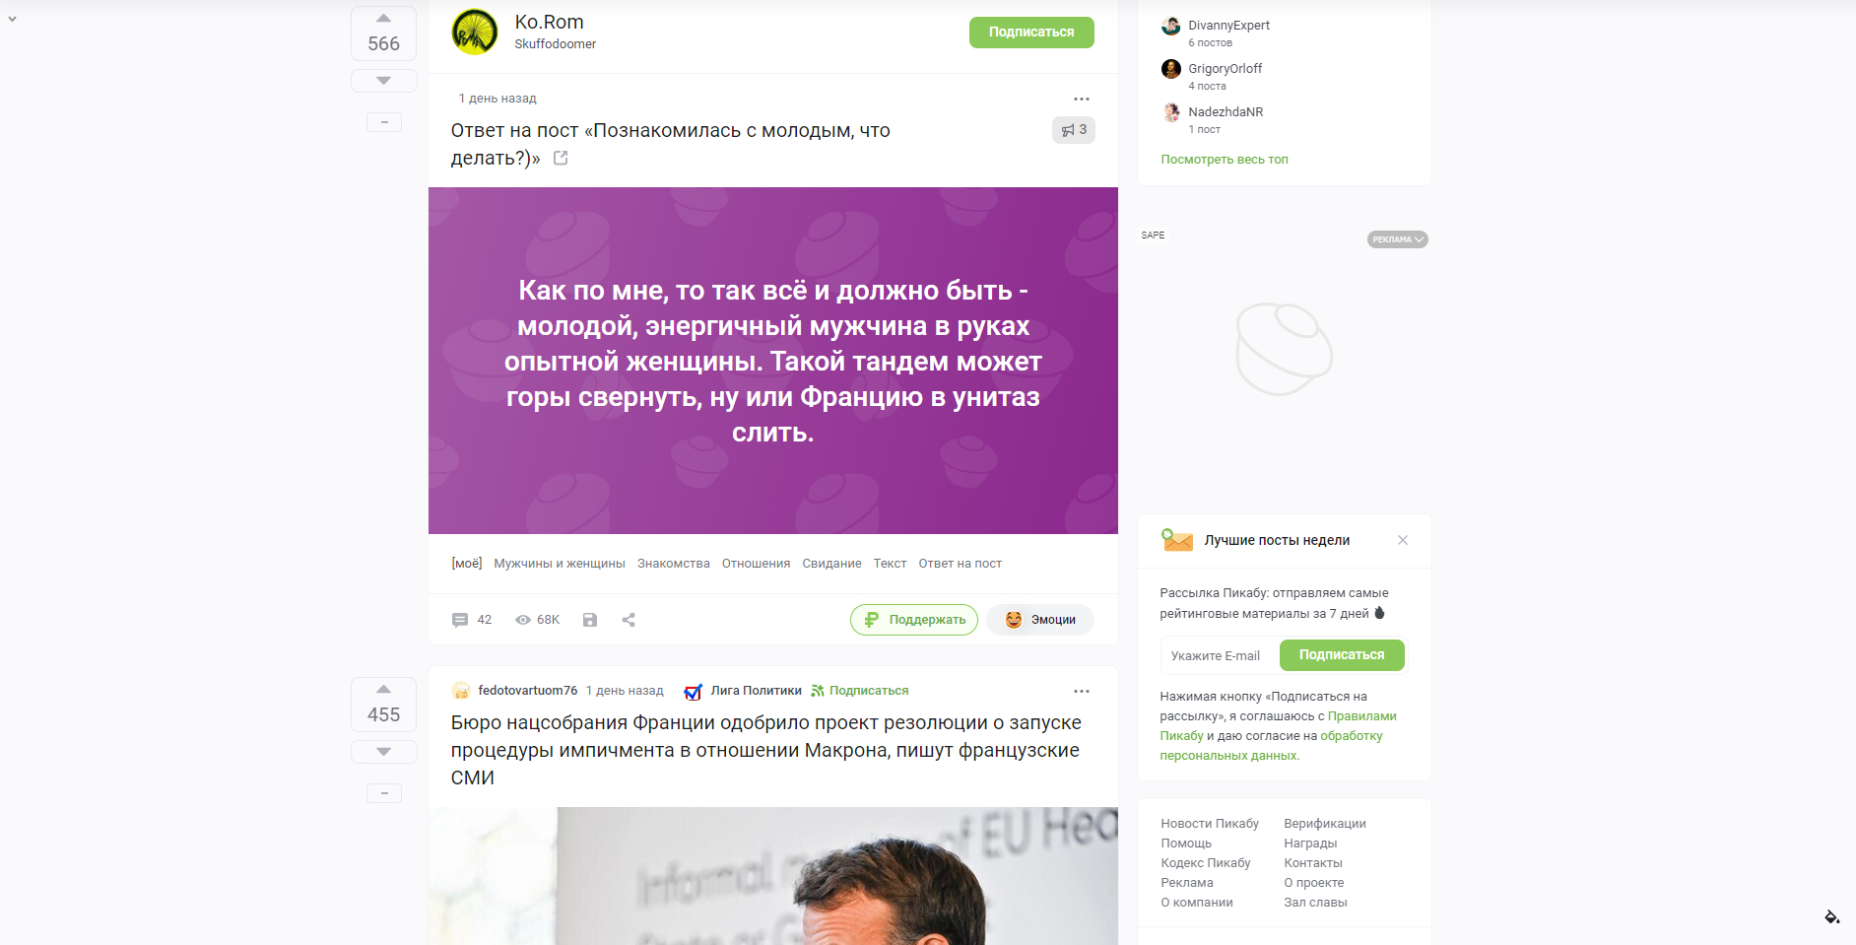Image resolution: width=1856 pixels, height=945 pixels.
Task: Downvote the post rated 455
Action: pos(383,752)
